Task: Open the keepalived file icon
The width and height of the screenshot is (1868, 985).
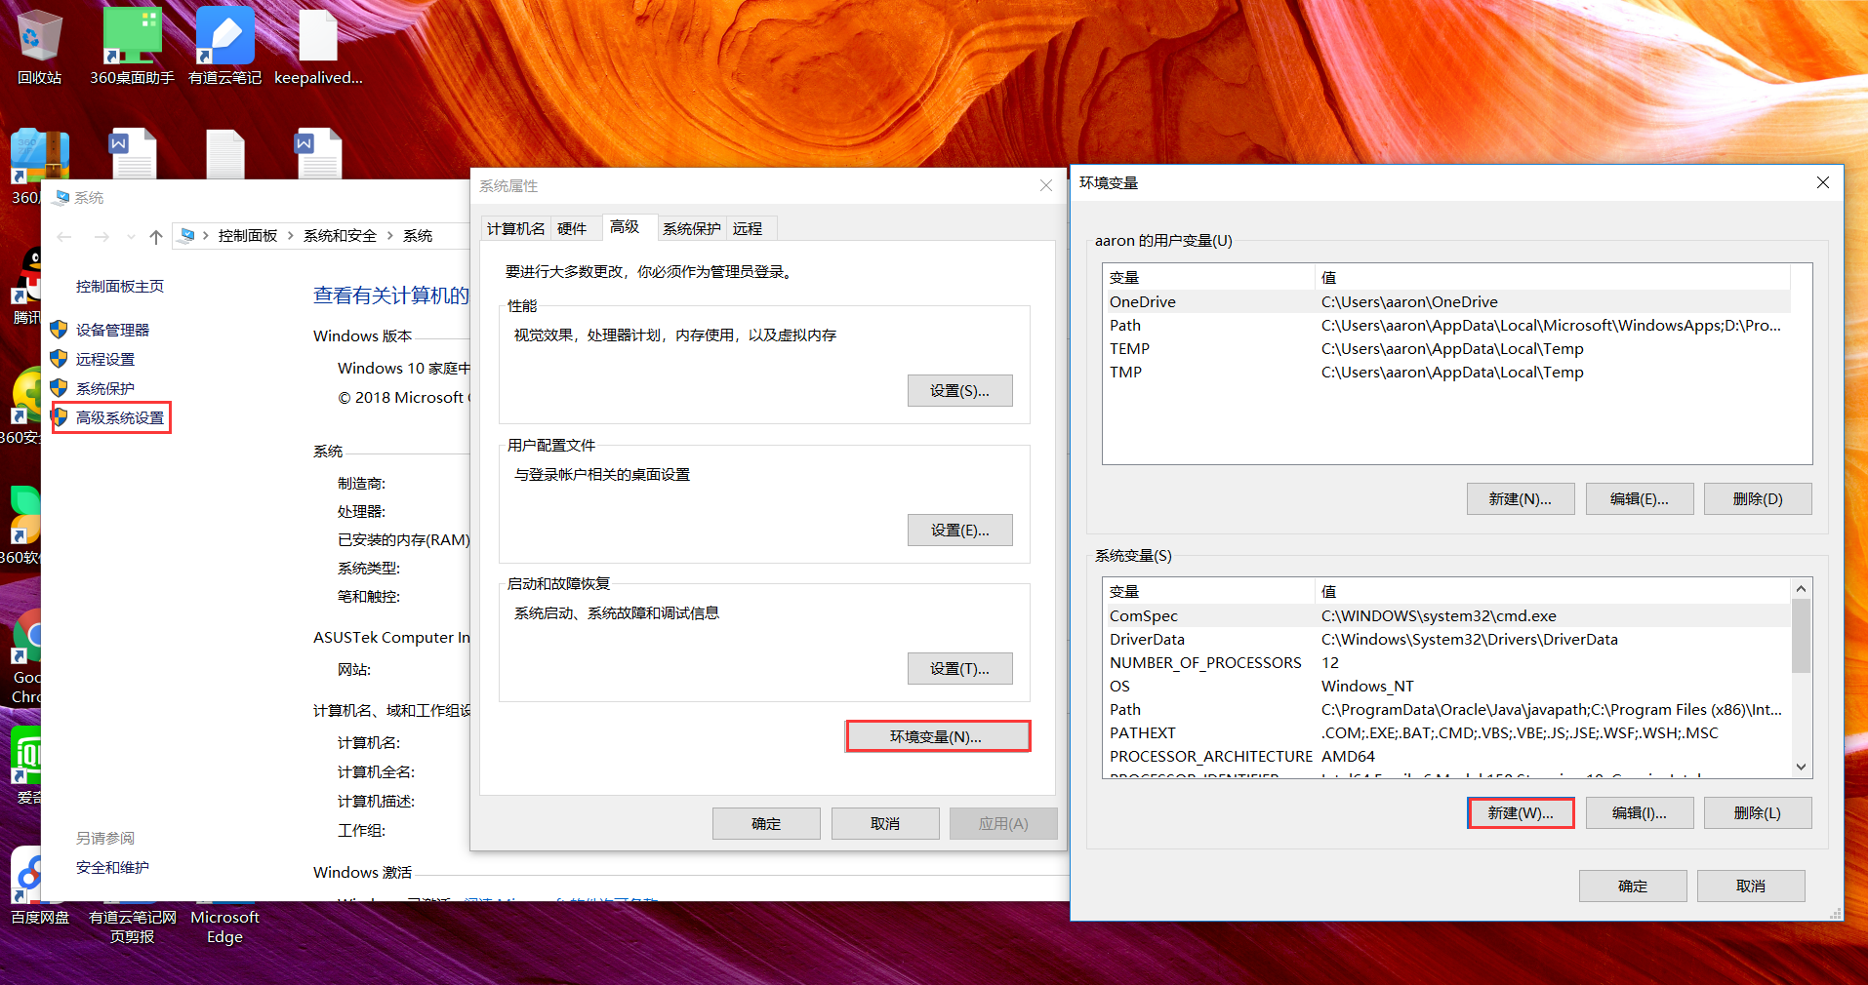Action: [318, 47]
